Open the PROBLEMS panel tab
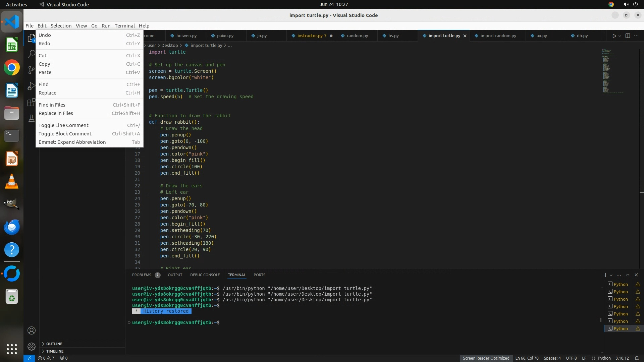 click(142, 275)
